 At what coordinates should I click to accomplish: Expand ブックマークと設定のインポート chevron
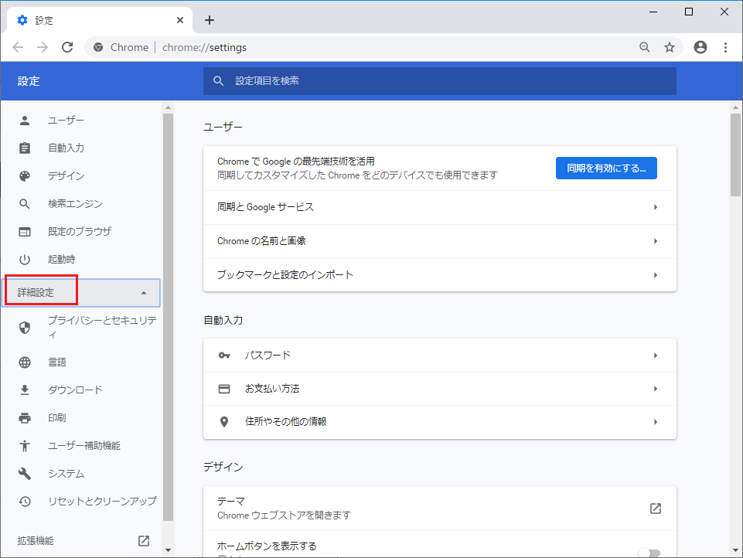[656, 275]
